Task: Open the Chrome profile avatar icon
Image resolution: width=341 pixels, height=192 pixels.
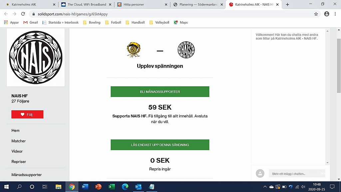Action: 327,14
